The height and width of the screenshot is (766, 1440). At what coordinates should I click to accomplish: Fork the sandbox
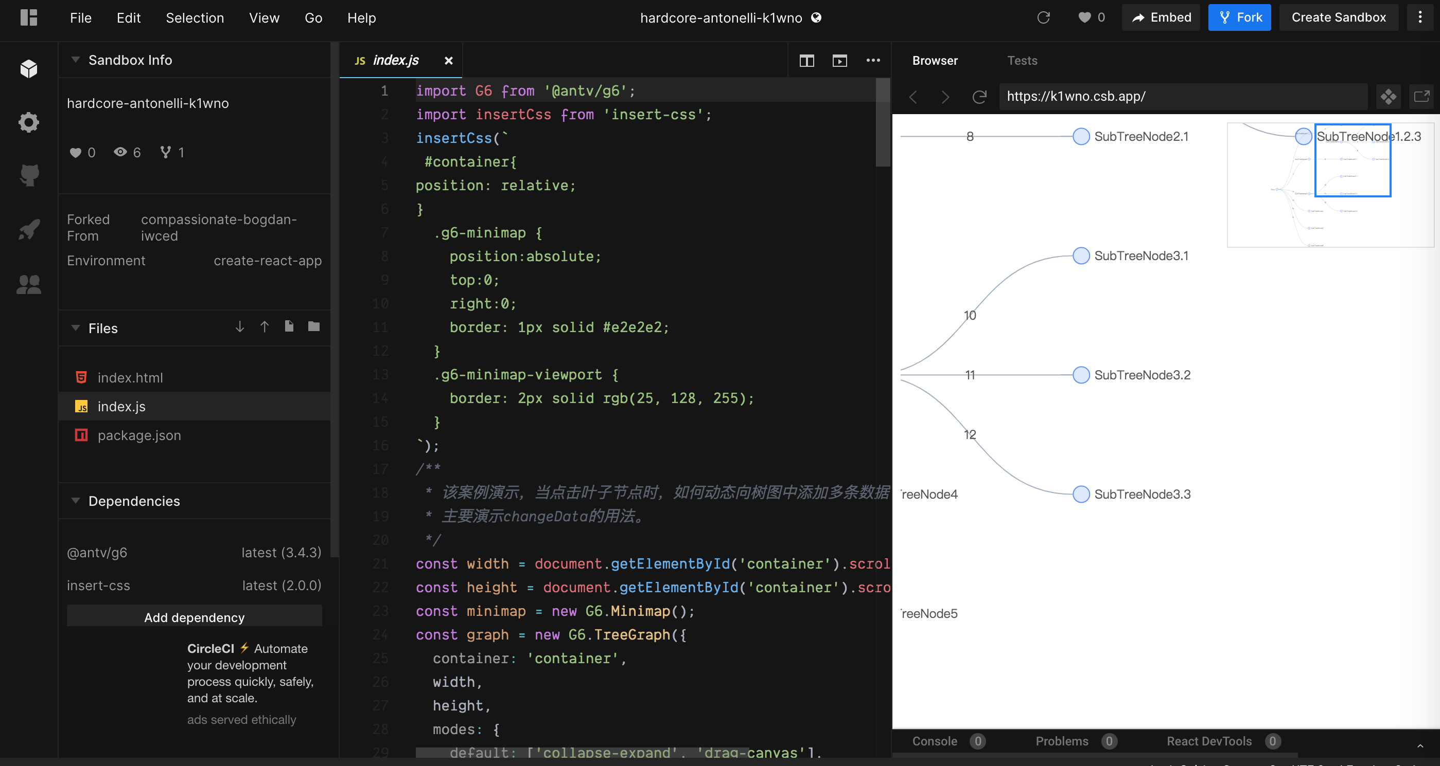tap(1239, 17)
